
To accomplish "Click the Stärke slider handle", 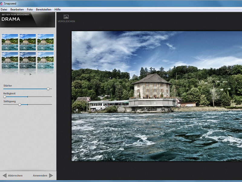I will coord(48,89).
